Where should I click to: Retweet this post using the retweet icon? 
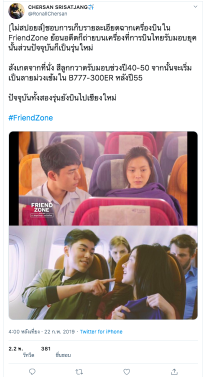pyautogui.click(x=79, y=371)
